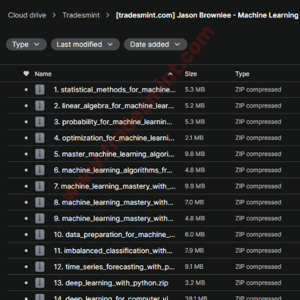Click favourite dot for 3. probability row
The height and width of the screenshot is (300, 300).
26,122
